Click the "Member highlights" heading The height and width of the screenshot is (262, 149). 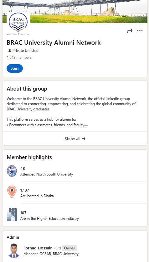[29, 157]
